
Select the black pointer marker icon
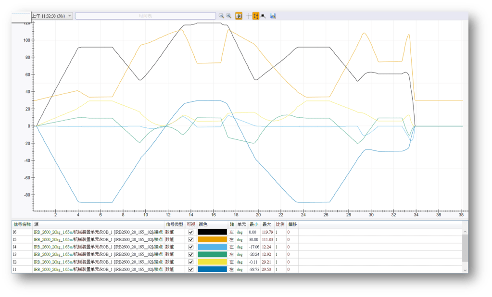[x=264, y=16]
